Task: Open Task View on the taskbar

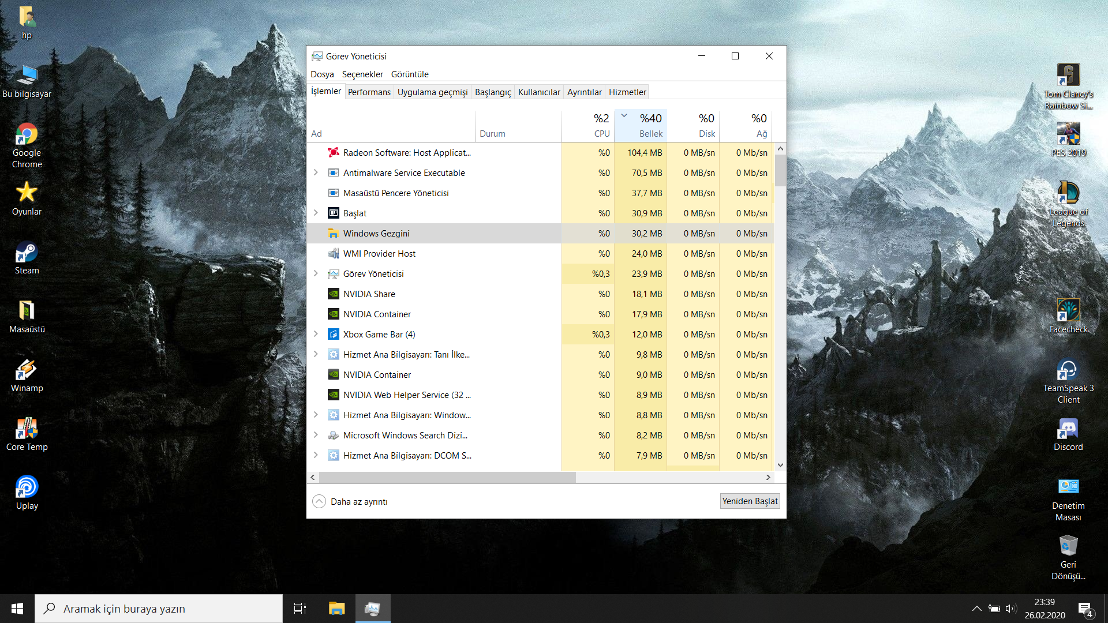Action: (x=300, y=609)
